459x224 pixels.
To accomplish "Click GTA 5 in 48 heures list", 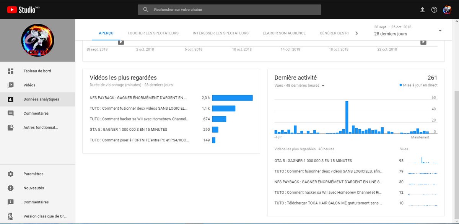I will pyautogui.click(x=313, y=161).
